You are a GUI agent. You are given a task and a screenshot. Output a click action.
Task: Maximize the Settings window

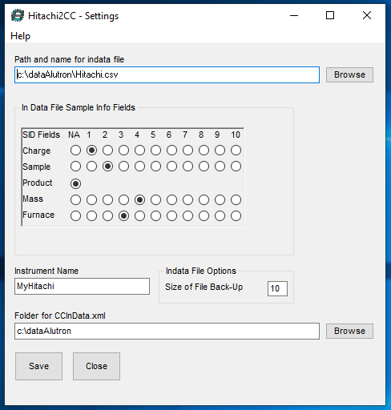click(x=330, y=15)
